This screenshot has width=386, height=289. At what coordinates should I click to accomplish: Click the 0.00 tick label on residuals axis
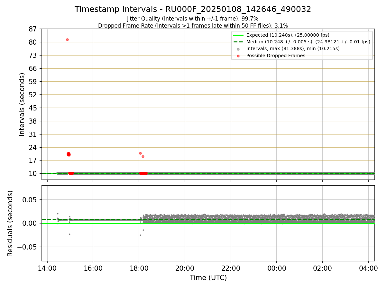click(30, 223)
